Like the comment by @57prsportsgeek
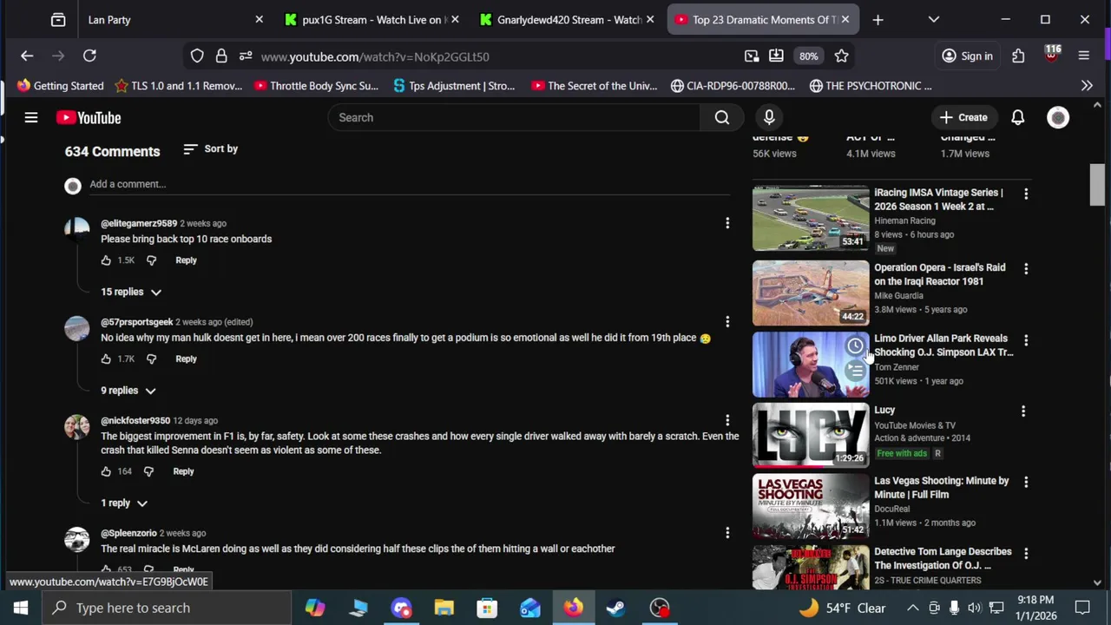Image resolution: width=1111 pixels, height=625 pixels. click(106, 359)
